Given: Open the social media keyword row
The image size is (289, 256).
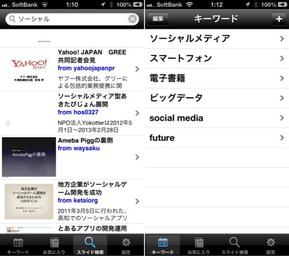Looking at the screenshot, I should coord(217,118).
